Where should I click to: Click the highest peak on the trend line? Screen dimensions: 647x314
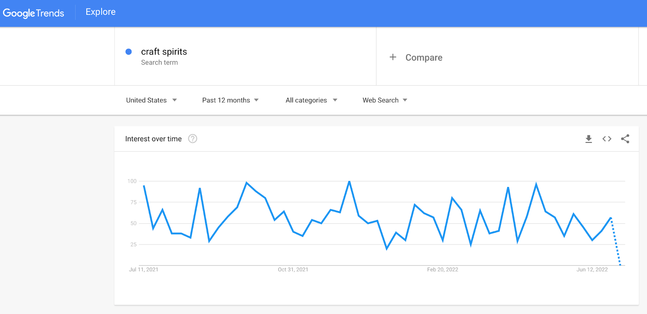pyautogui.click(x=349, y=182)
